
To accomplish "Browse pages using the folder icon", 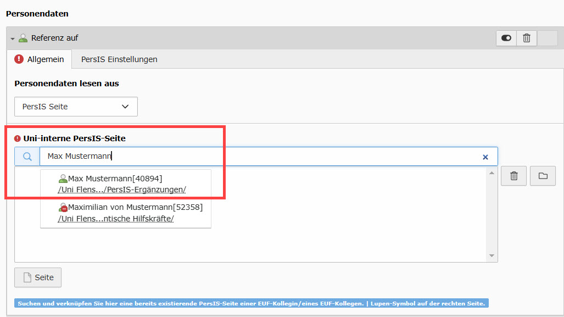I will coord(543,176).
